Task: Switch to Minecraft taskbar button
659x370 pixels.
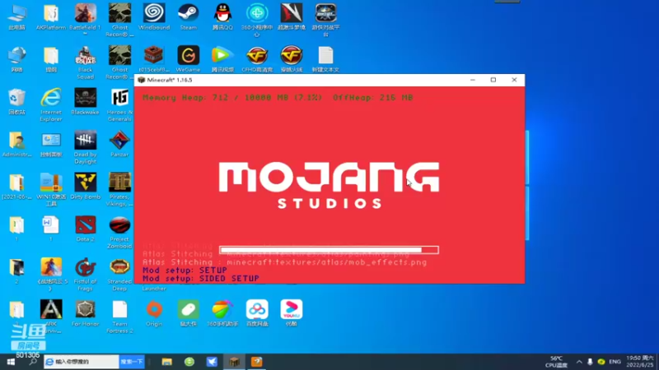Action: pos(234,362)
